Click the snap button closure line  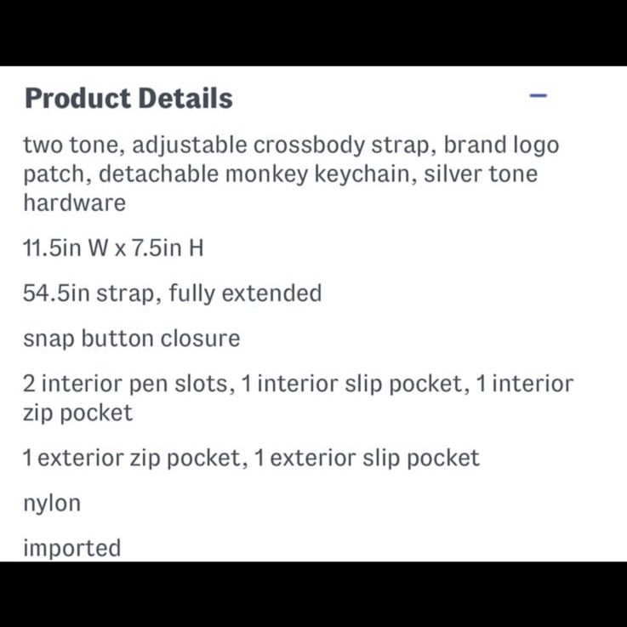coord(132,339)
